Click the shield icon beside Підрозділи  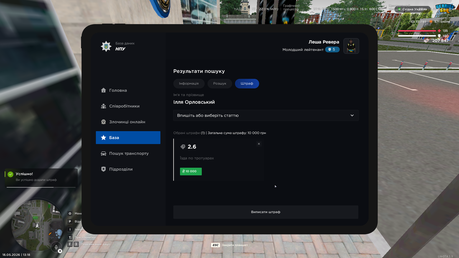tap(103, 169)
